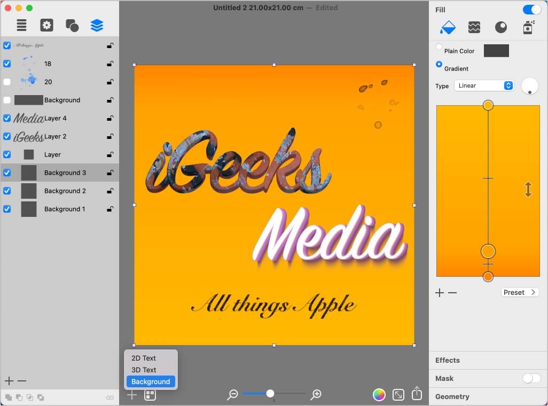Click the Background 1 layer thumbnail
This screenshot has height=406, width=548.
click(29, 209)
